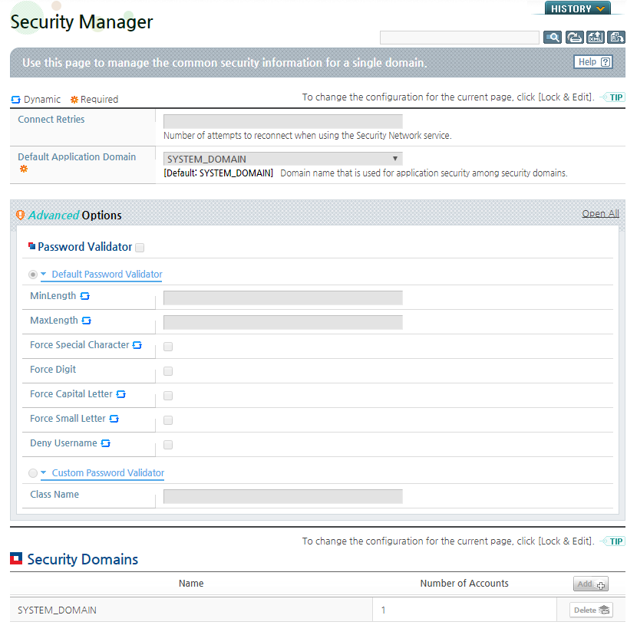Click the Default Application Domain label
This screenshot has height=635, width=627.
77,156
